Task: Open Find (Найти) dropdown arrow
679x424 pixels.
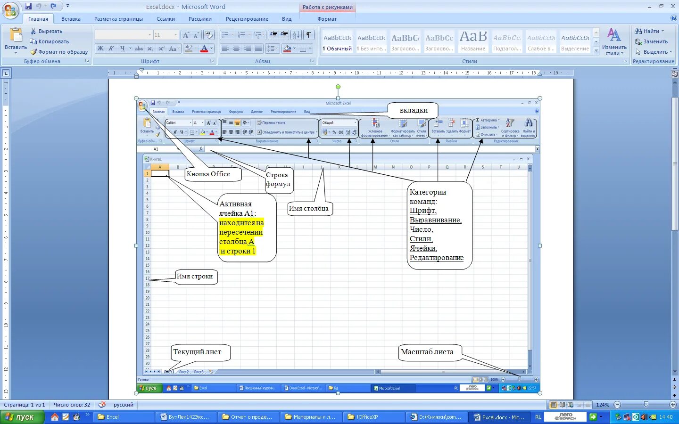Action: click(662, 31)
